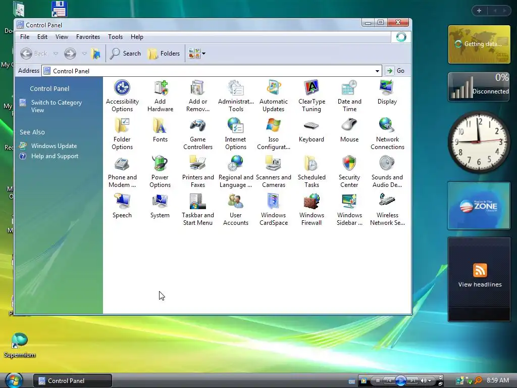Click the Search toolbar button
The width and height of the screenshot is (517, 388).
[125, 54]
